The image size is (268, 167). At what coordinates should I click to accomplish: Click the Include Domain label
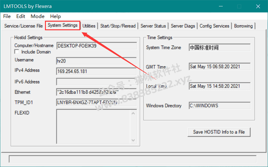(36, 52)
